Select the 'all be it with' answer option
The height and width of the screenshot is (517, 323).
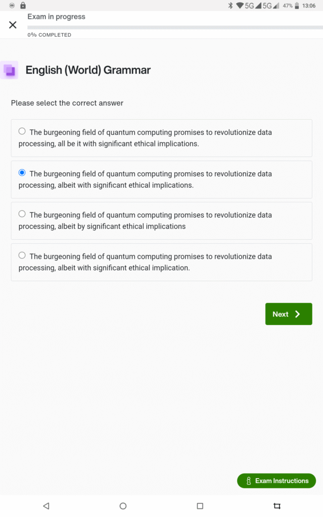(x=22, y=132)
